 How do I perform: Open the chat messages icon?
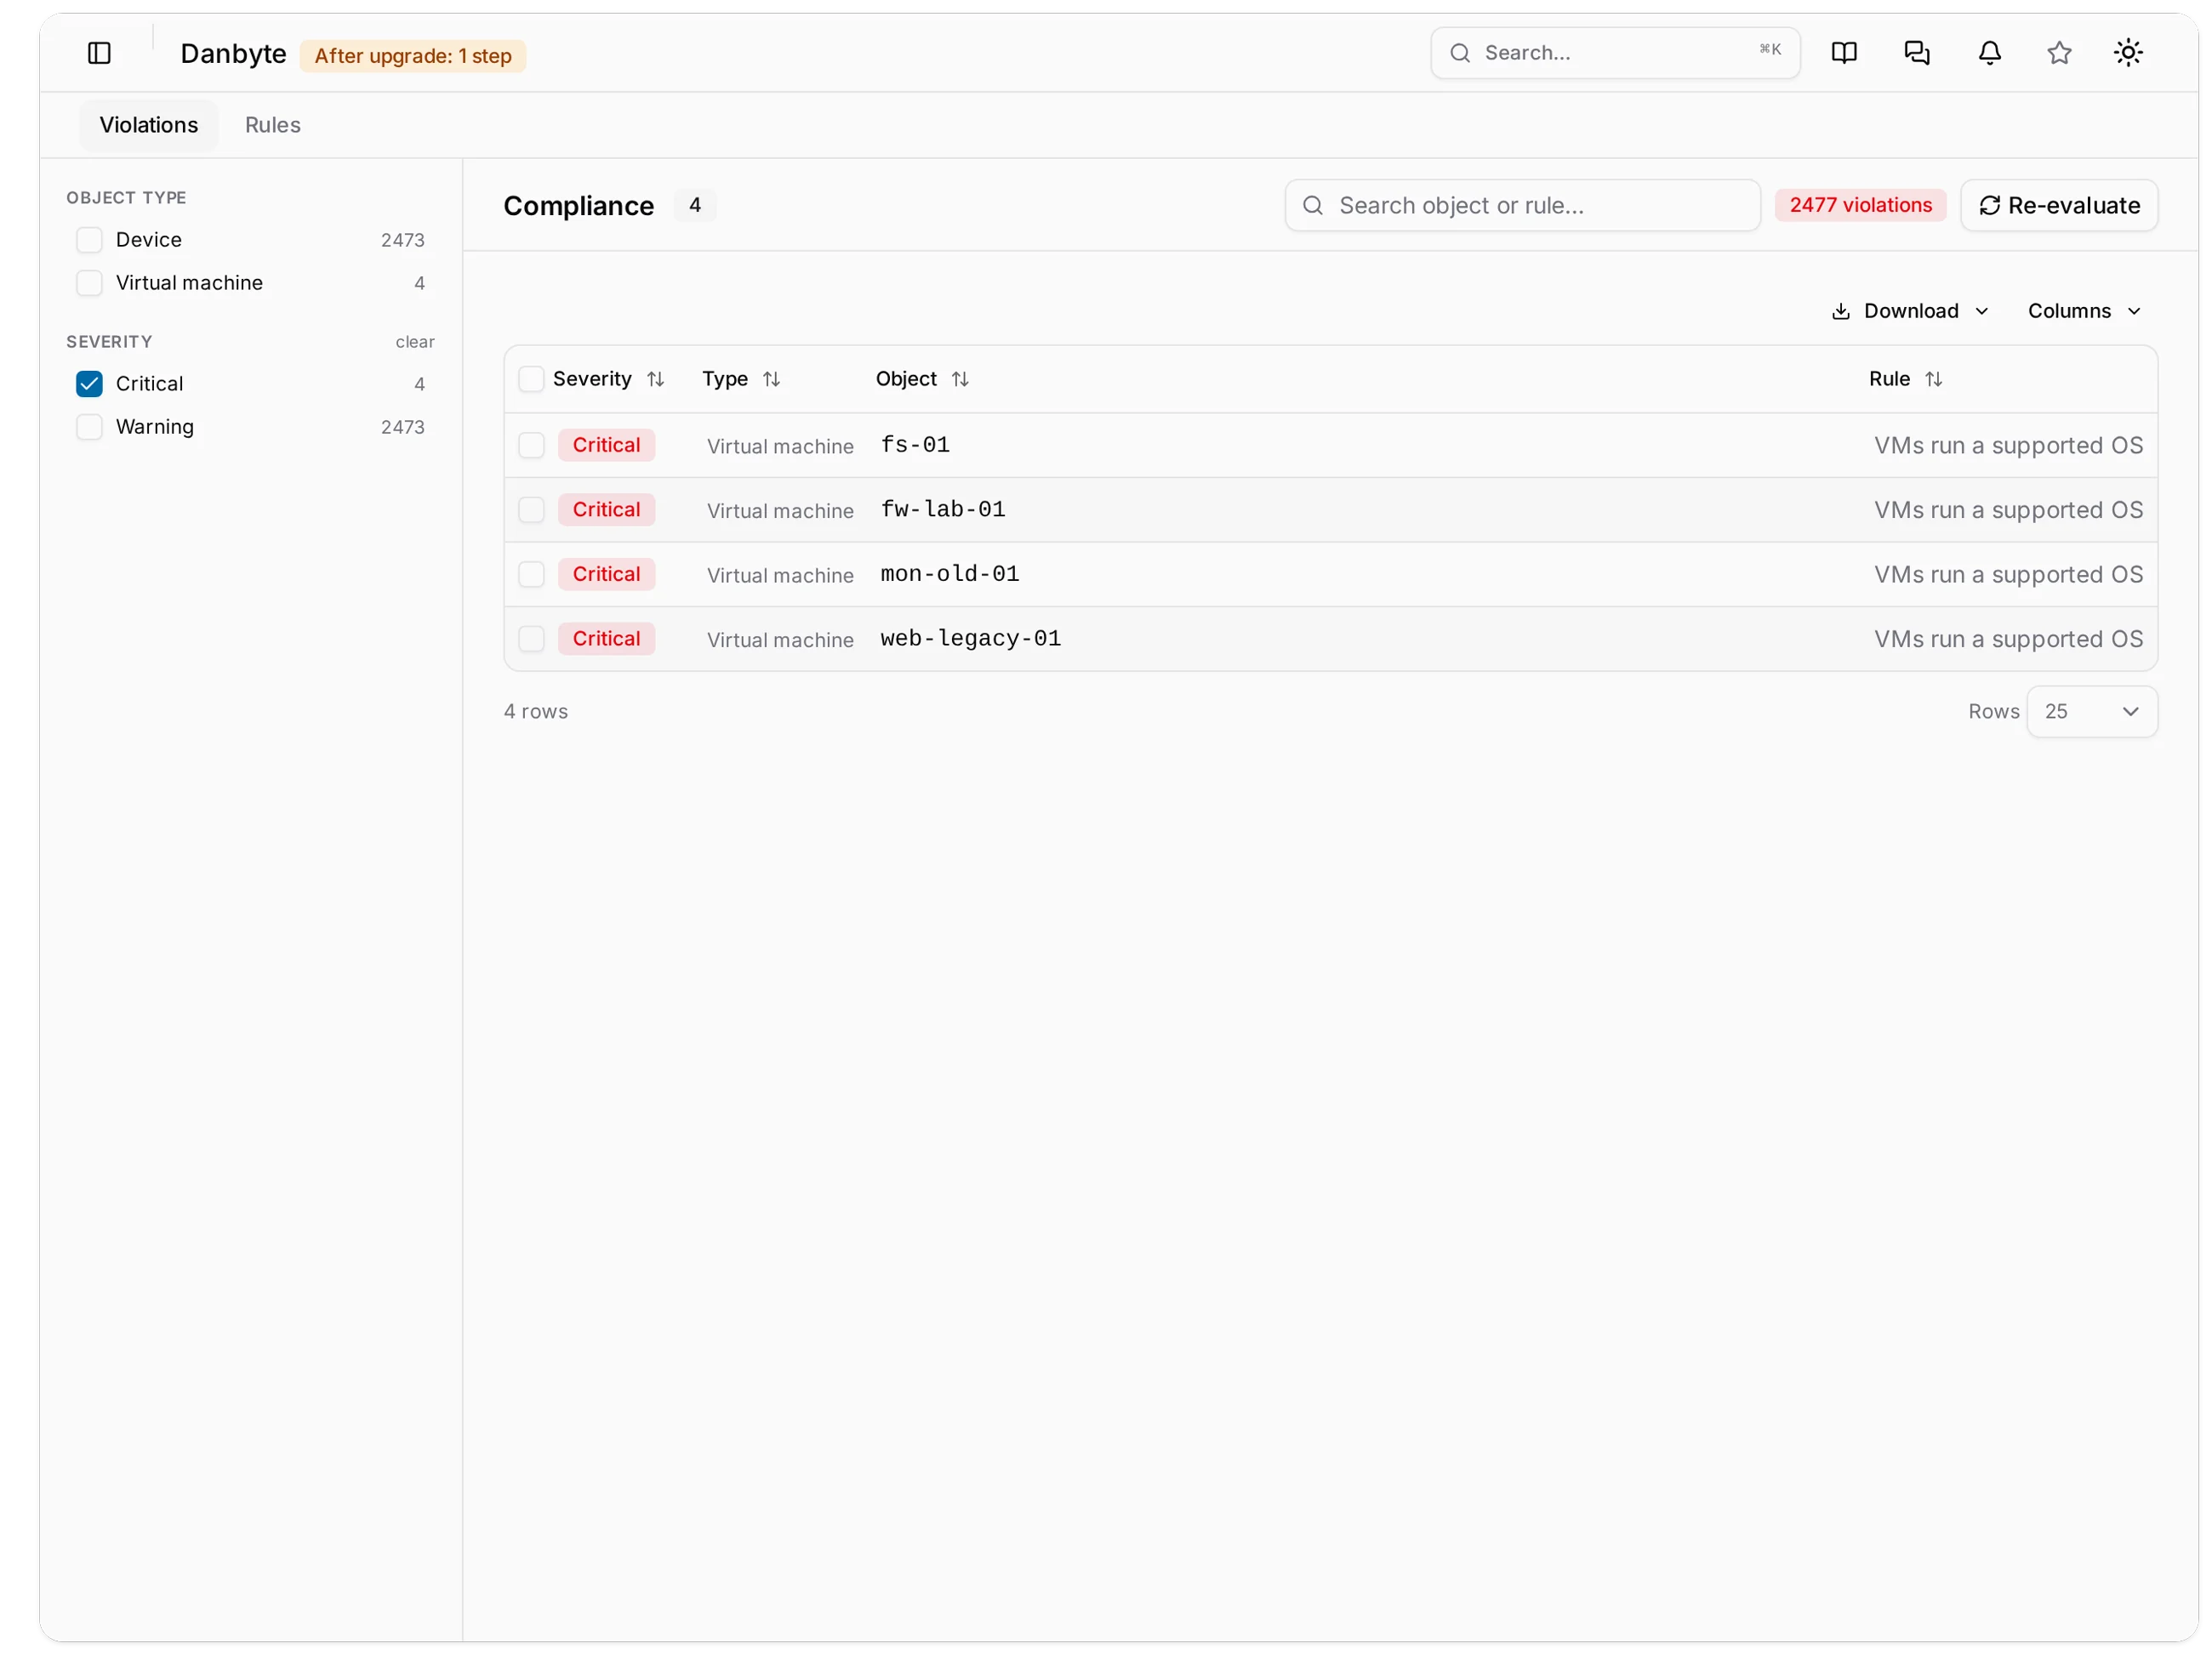[x=1917, y=53]
